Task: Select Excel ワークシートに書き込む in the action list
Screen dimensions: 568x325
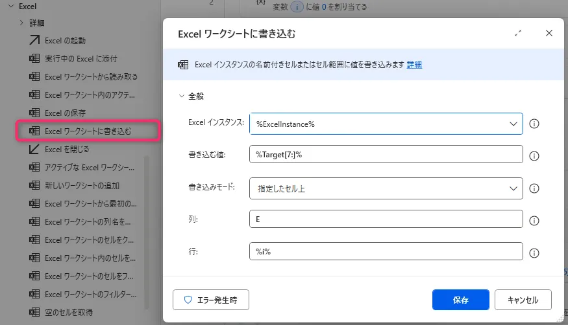Action: 88,131
